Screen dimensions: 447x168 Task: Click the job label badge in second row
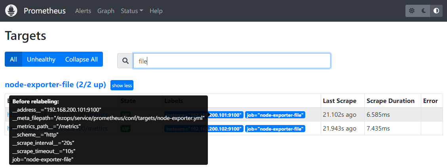[275, 129]
